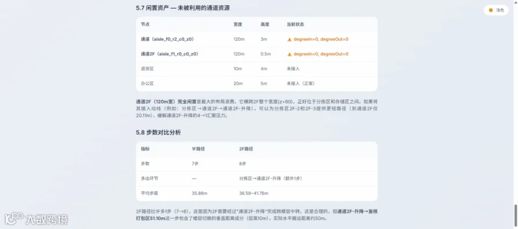Click the degreeIn=0 status in the aisle_f0_r2_c0_z0 row

[321, 39]
